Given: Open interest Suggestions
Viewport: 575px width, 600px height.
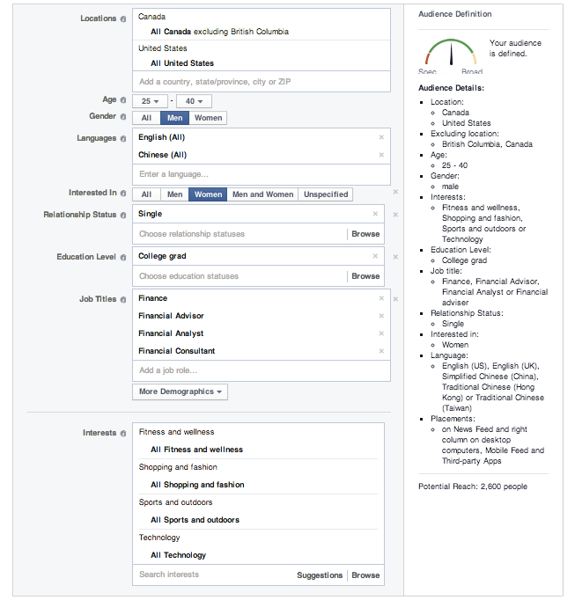Looking at the screenshot, I should [320, 575].
